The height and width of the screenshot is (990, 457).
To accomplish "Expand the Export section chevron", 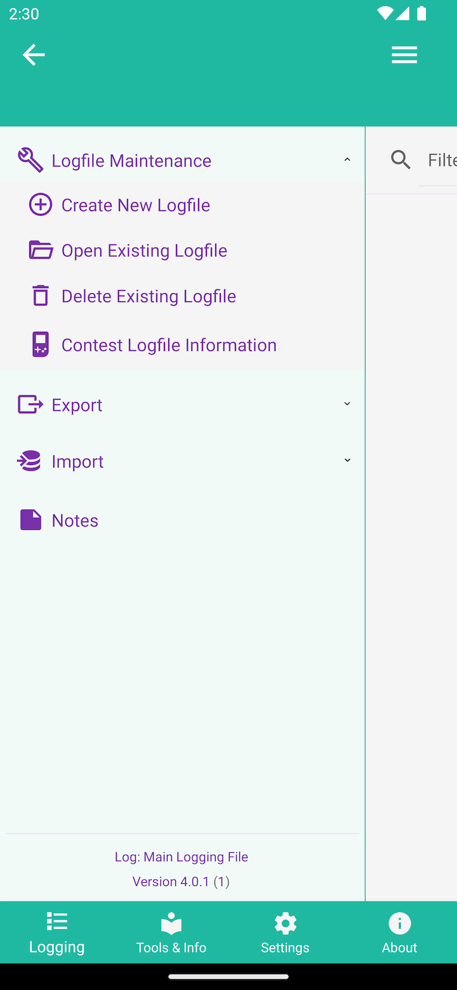I will pos(347,404).
